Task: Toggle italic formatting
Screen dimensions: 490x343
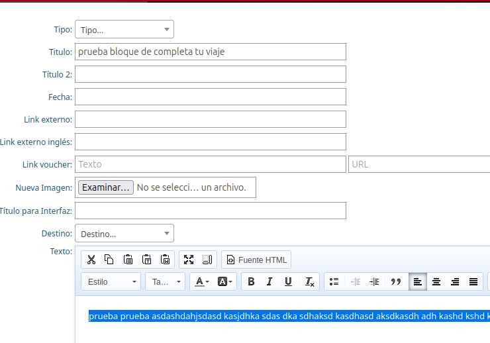Action: 269,282
